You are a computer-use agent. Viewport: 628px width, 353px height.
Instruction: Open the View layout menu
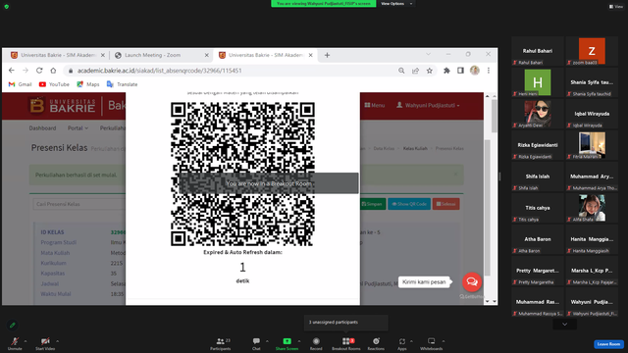click(616, 7)
